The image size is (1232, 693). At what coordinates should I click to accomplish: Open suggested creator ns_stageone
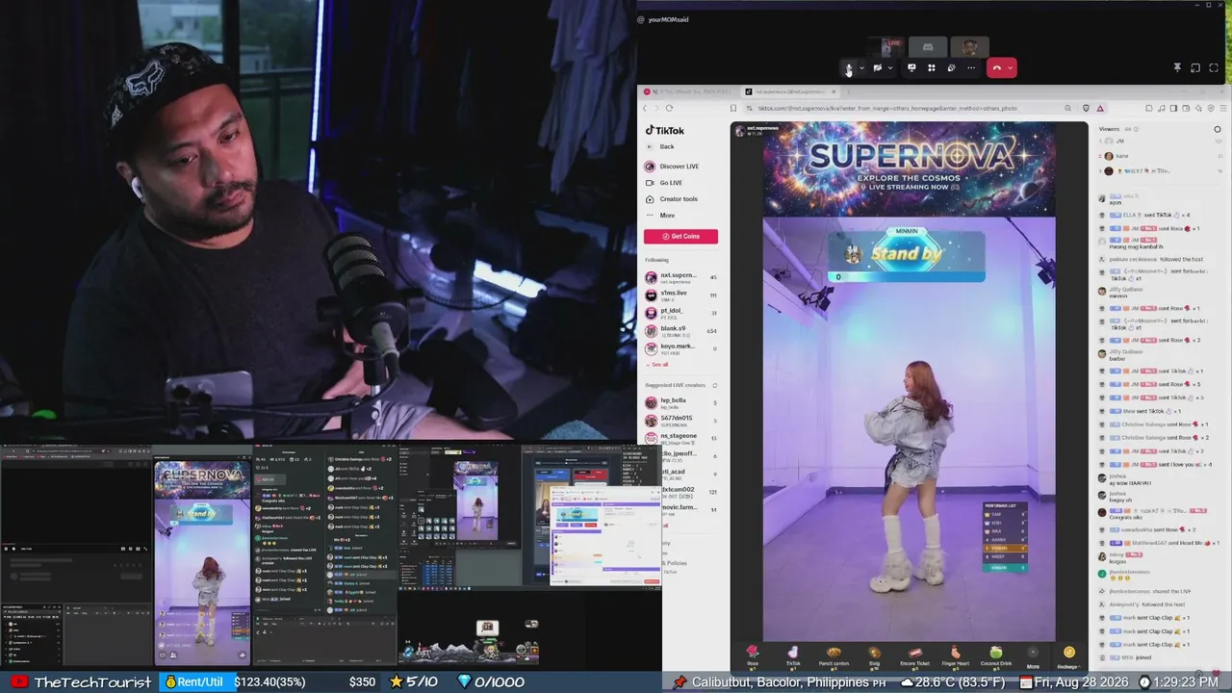[680, 438]
